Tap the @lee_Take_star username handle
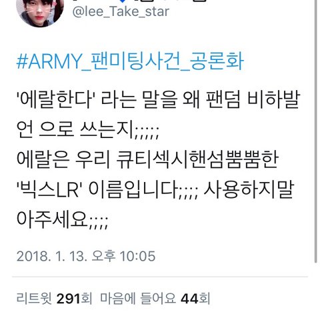Viewport: 320px width, 320px height. pos(121,11)
